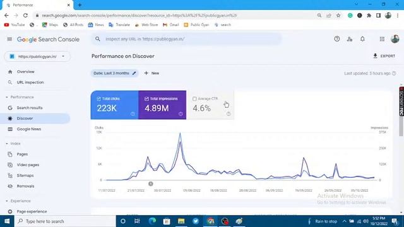Open the Gmail bookmark
The height and width of the screenshot is (227, 404).
(x=171, y=25)
